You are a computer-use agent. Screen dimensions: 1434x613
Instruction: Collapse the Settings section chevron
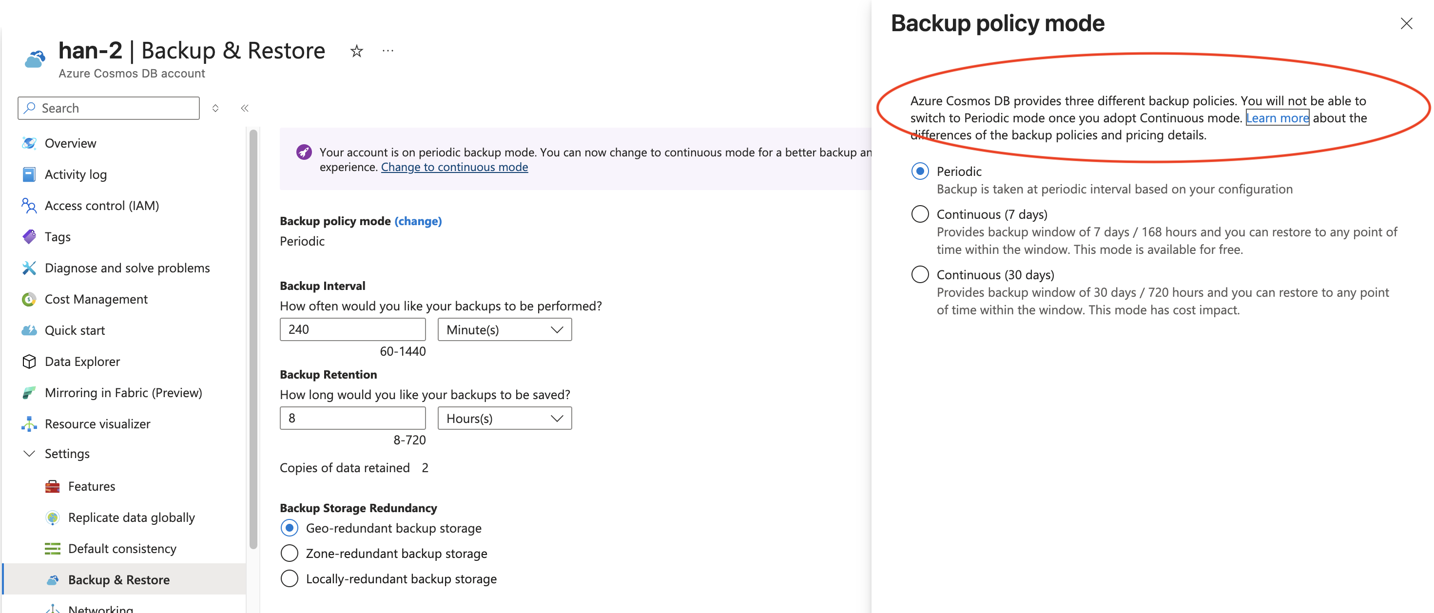pos(30,453)
